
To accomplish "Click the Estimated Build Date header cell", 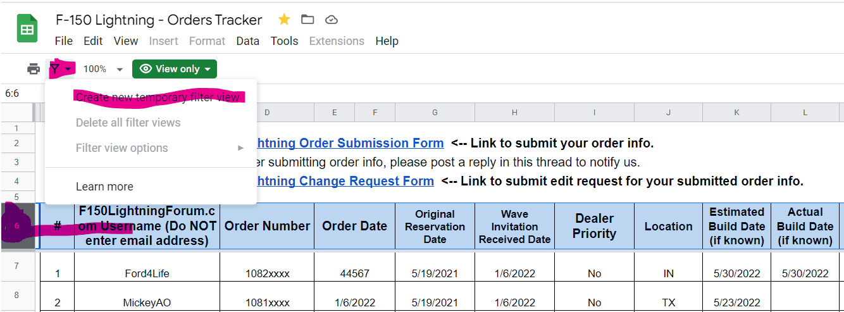I will [x=736, y=226].
